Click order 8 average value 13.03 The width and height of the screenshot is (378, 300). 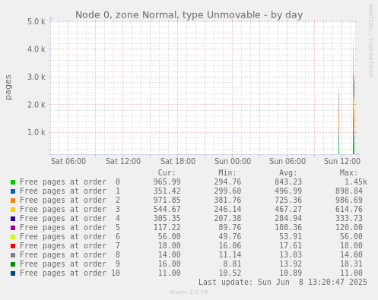(x=291, y=255)
